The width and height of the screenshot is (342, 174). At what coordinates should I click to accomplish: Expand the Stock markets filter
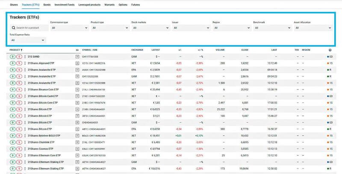150,28
